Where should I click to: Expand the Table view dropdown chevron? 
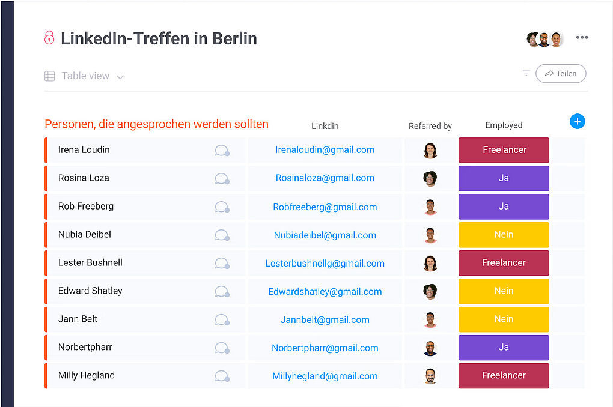point(120,77)
